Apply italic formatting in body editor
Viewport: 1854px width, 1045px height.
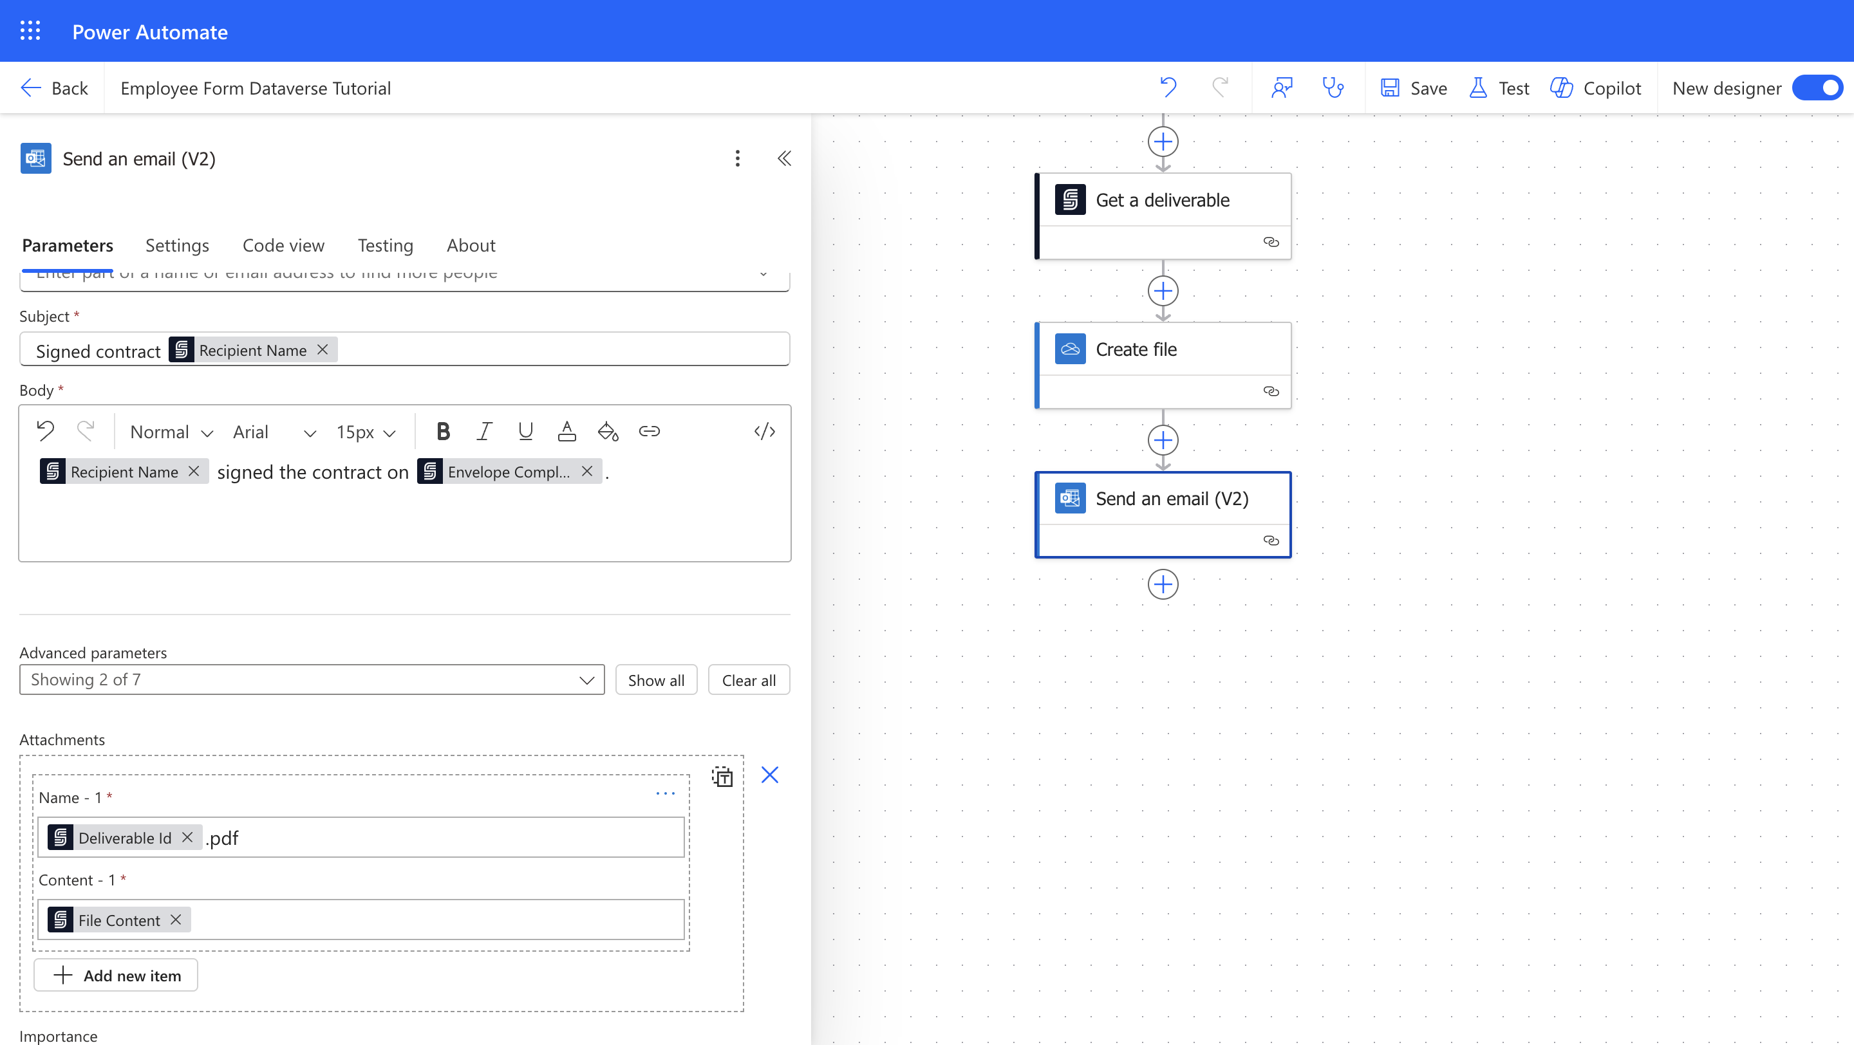tap(484, 432)
